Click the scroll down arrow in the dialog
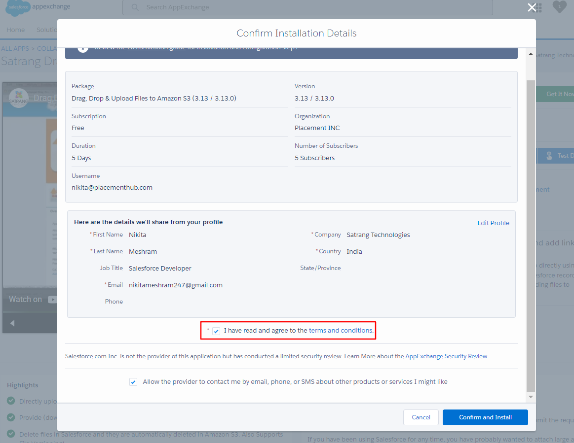Screen dimensions: 574x443 [x=531, y=397]
